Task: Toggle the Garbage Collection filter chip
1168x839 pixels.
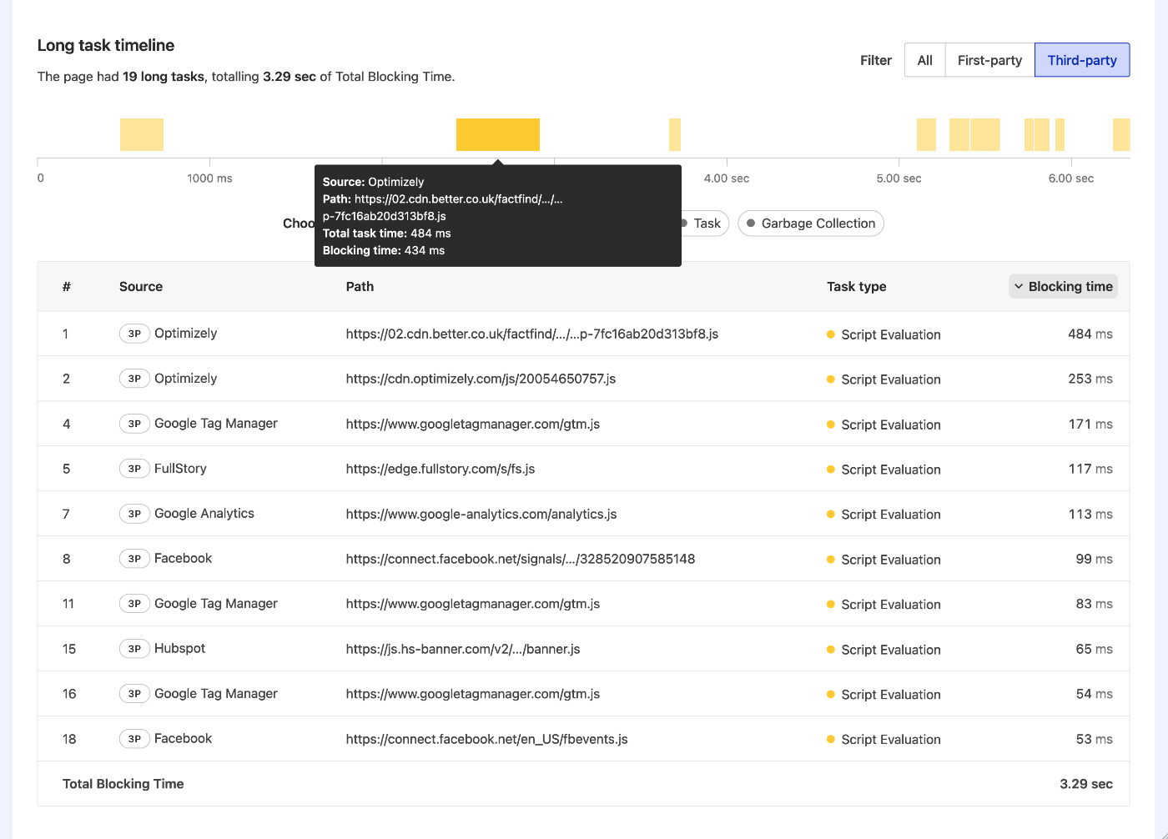Action: coord(810,223)
